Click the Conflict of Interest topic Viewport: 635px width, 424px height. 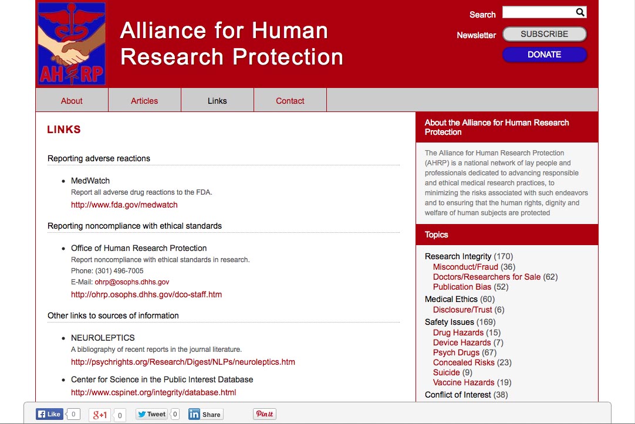(x=458, y=395)
